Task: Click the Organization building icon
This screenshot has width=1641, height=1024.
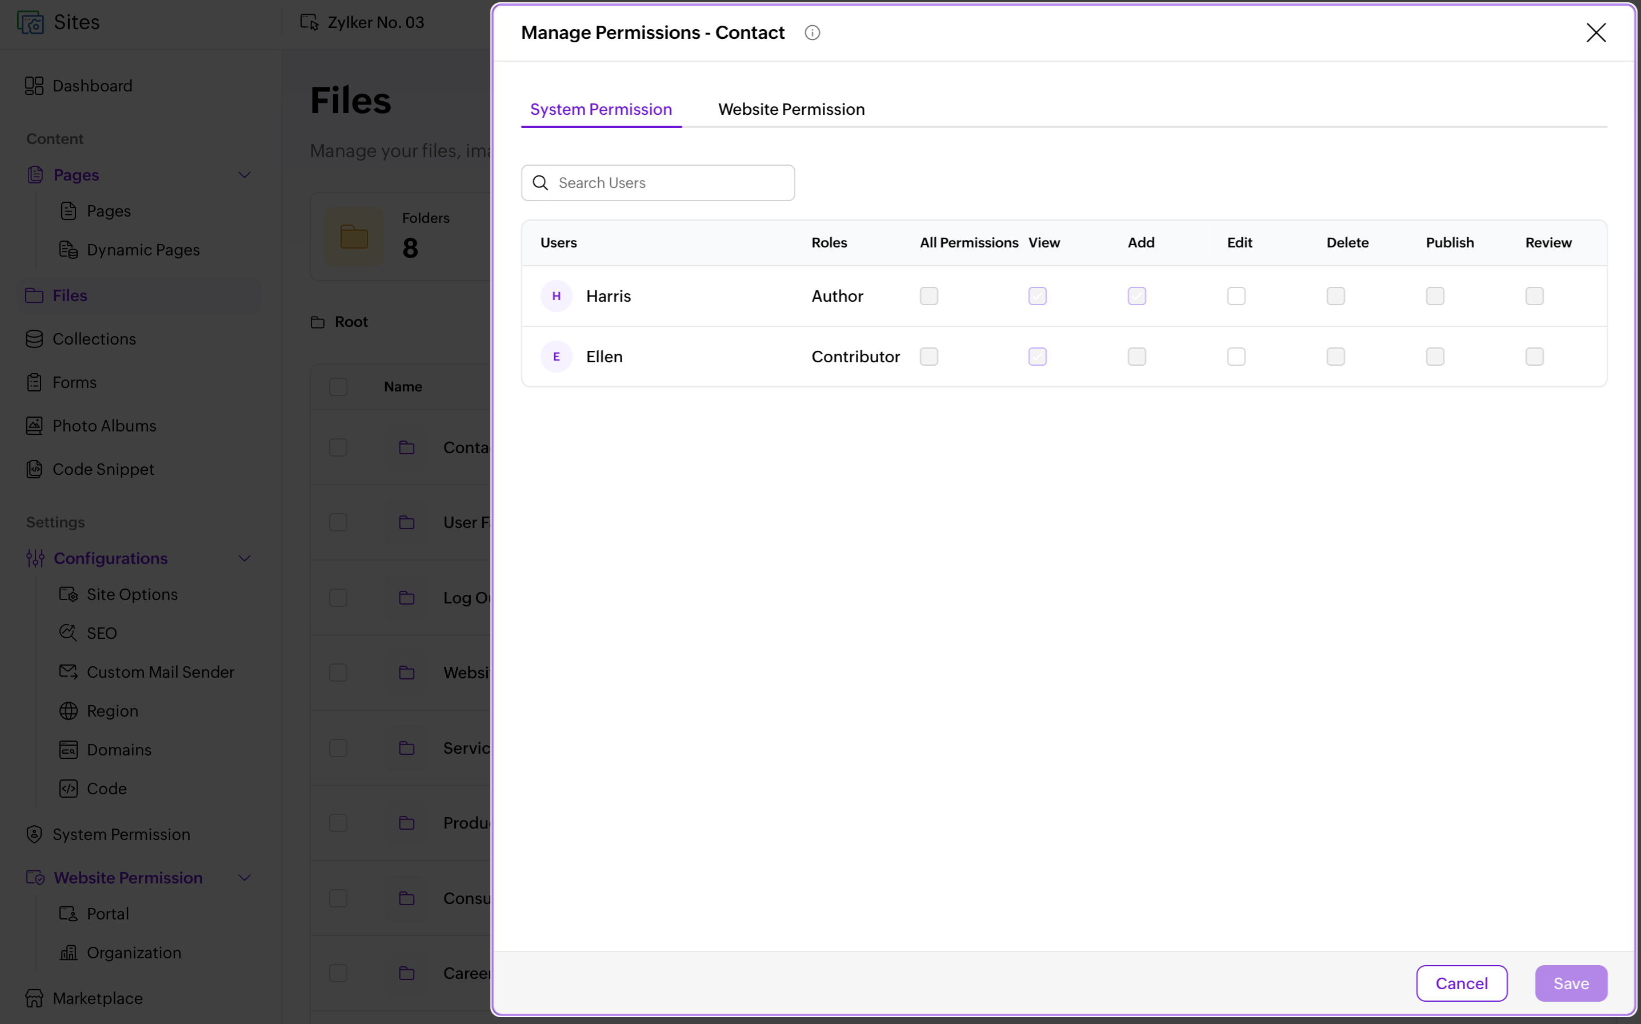Action: 69,952
